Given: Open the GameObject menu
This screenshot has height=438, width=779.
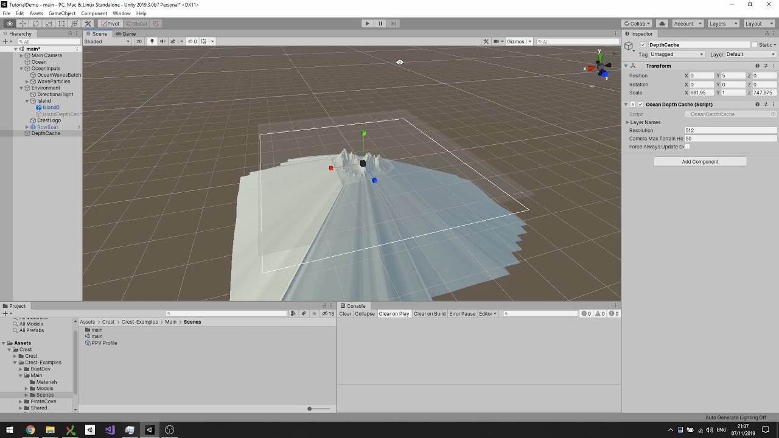Looking at the screenshot, I should [62, 13].
